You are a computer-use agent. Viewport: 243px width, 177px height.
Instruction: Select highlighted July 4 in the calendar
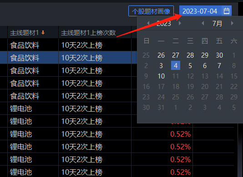(176, 65)
